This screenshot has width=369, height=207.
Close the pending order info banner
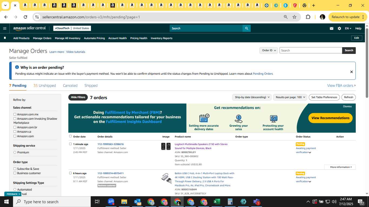click(x=351, y=72)
